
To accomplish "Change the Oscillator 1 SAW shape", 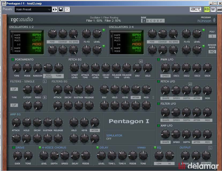I will tap(37, 35).
